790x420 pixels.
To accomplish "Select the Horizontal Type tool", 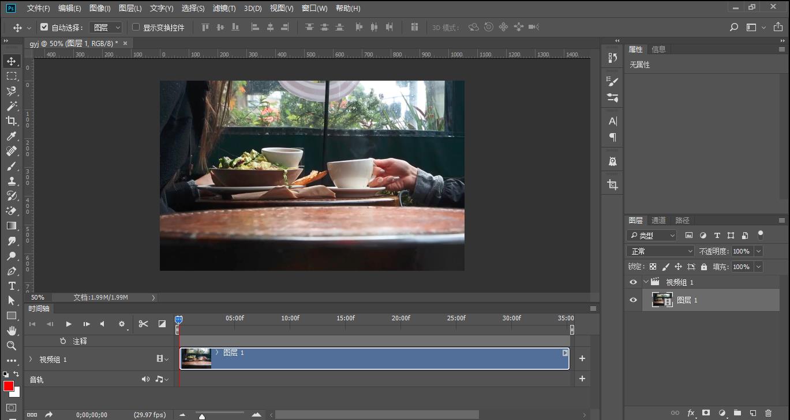I will coord(12,286).
